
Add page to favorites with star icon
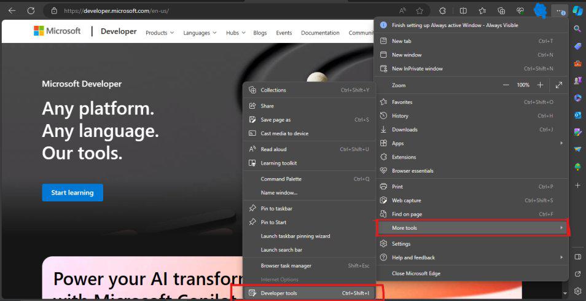click(420, 11)
